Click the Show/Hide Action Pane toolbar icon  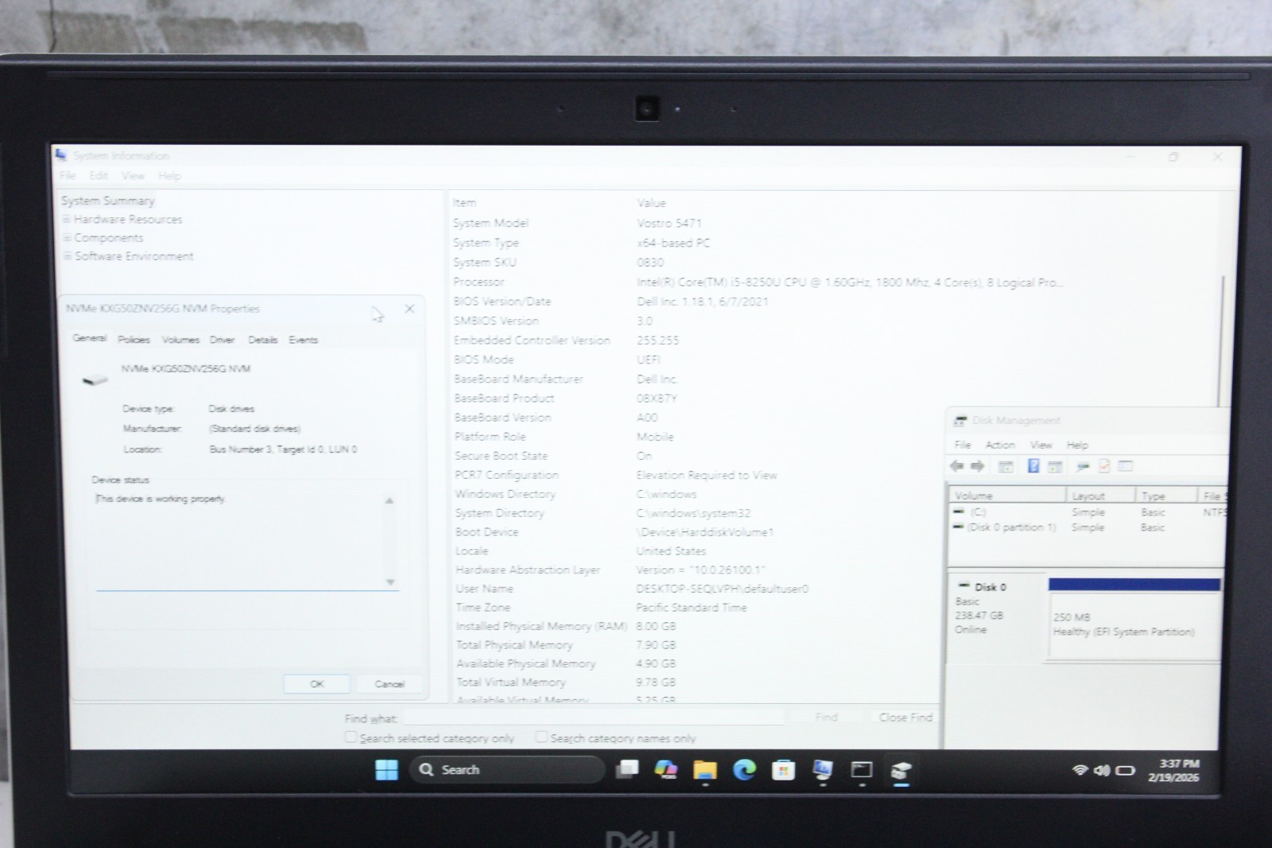1055,466
